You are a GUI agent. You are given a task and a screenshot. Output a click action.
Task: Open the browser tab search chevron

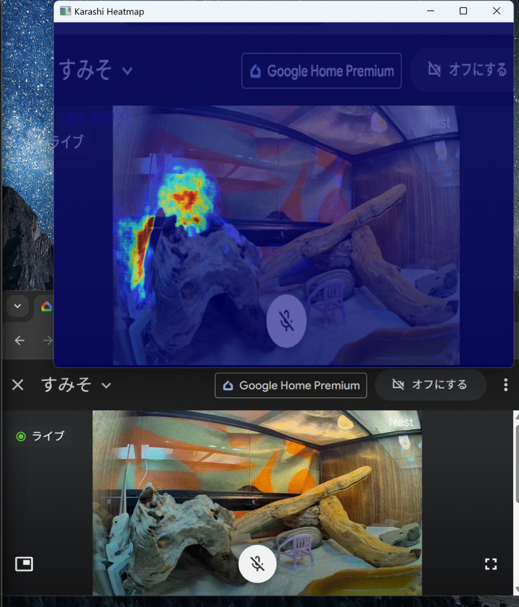tap(17, 306)
